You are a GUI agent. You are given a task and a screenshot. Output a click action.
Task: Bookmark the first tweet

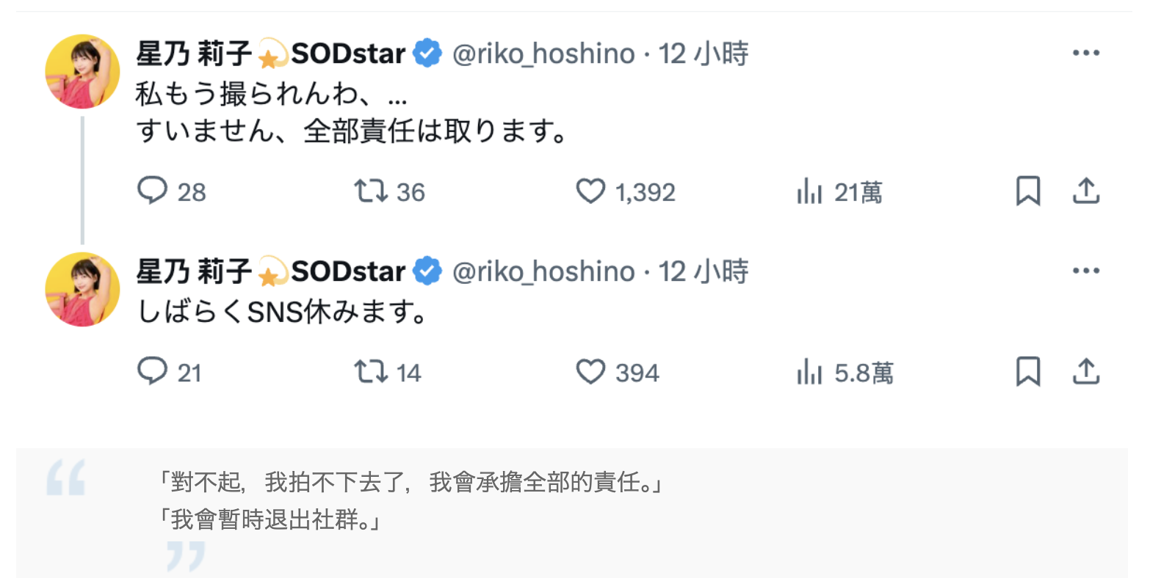(1028, 189)
